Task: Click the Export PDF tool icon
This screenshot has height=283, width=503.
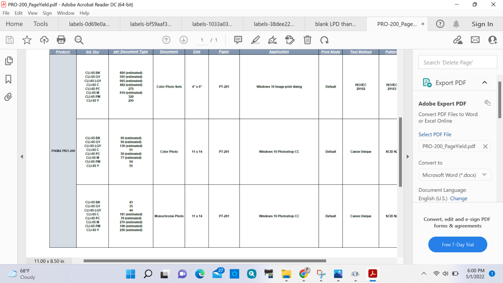Action: (427, 83)
